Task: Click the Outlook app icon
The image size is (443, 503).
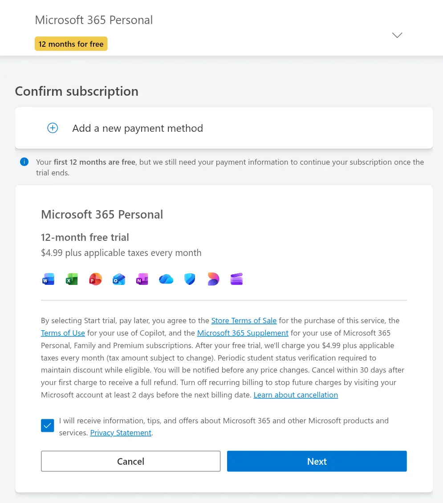Action: click(119, 279)
